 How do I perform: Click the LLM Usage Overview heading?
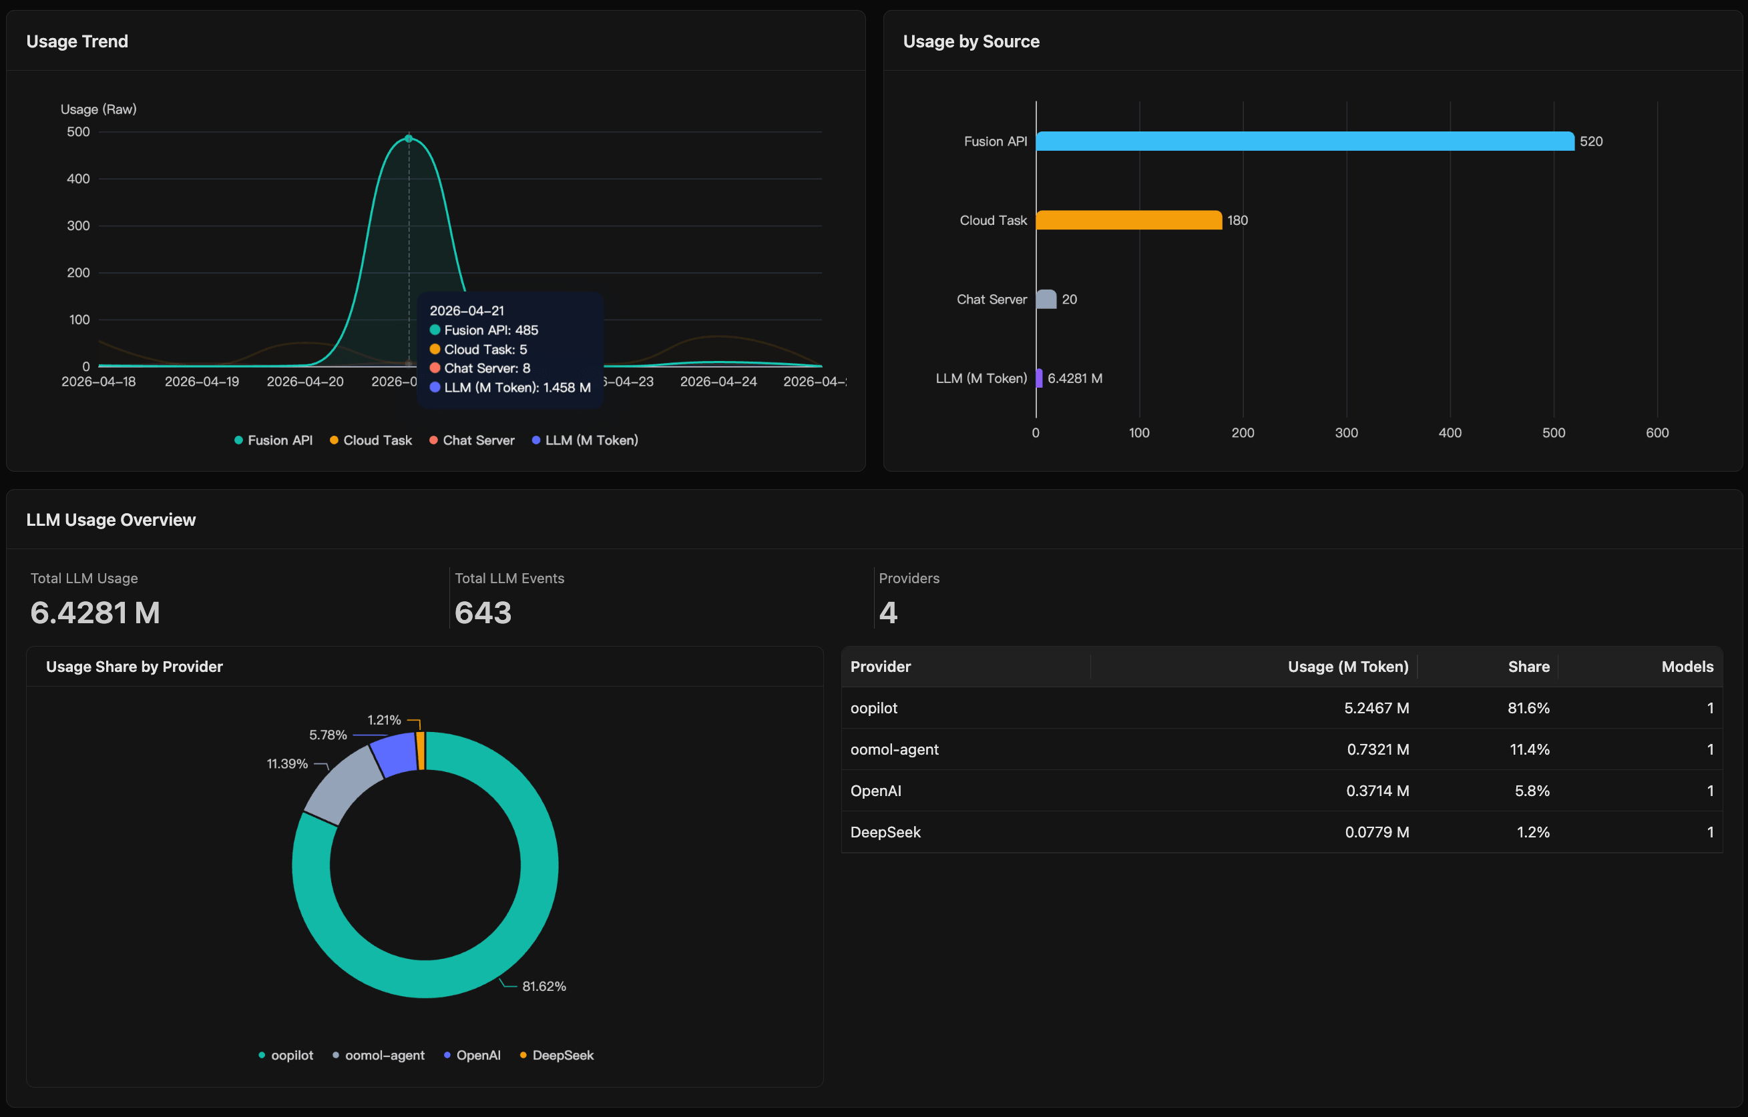(111, 520)
